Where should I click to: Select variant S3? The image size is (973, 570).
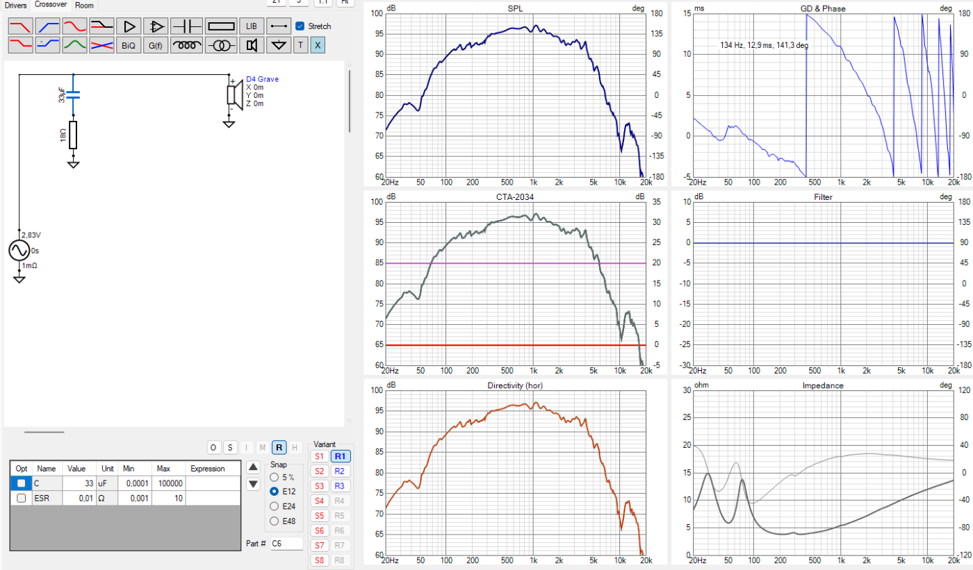click(x=320, y=486)
